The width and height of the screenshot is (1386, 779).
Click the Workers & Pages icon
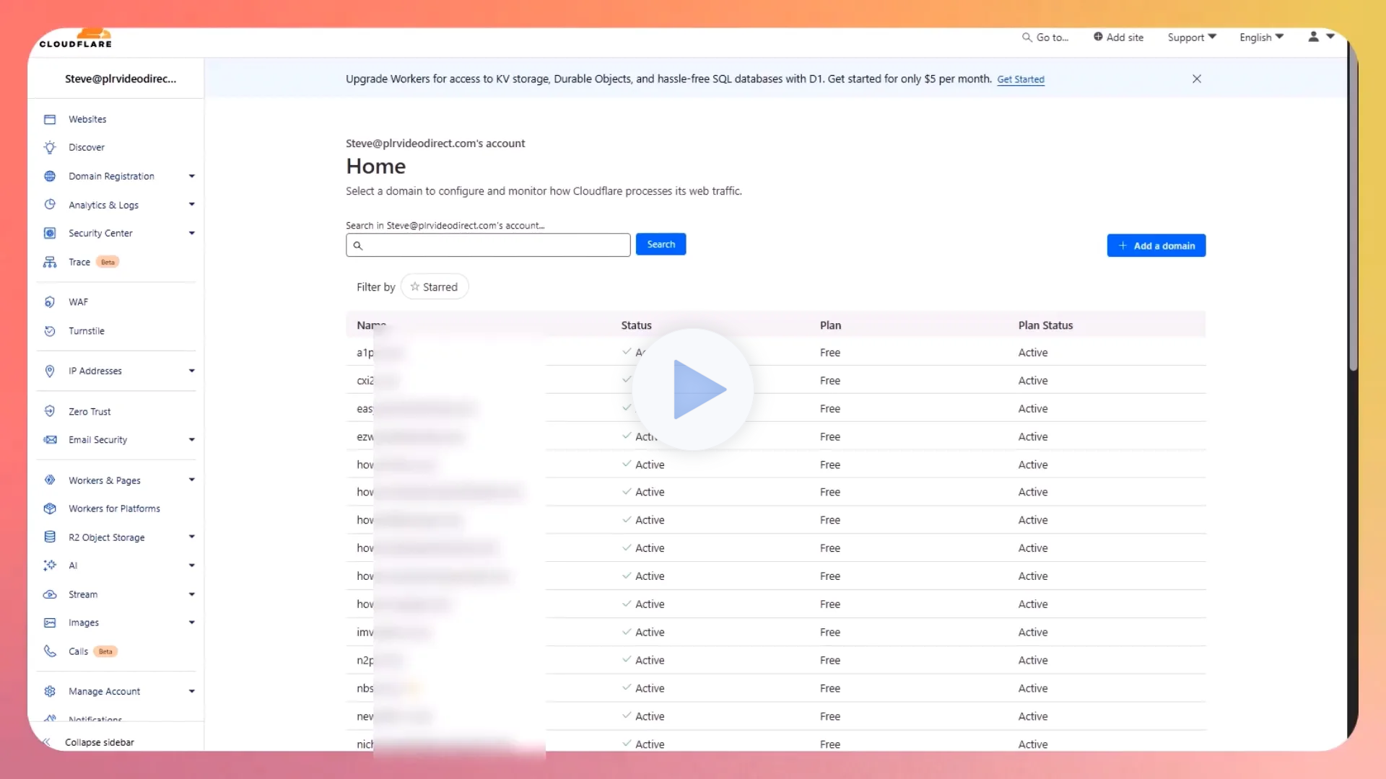click(x=50, y=480)
